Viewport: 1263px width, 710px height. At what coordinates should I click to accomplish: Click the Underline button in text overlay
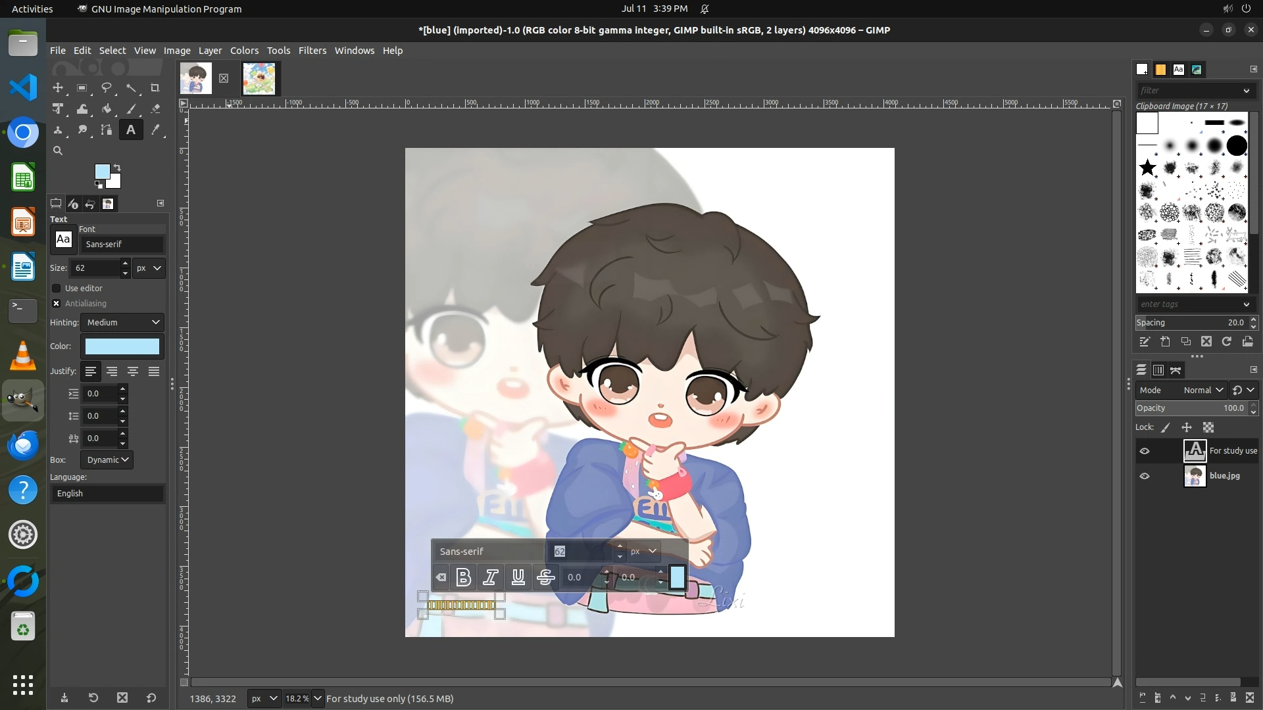coord(518,577)
